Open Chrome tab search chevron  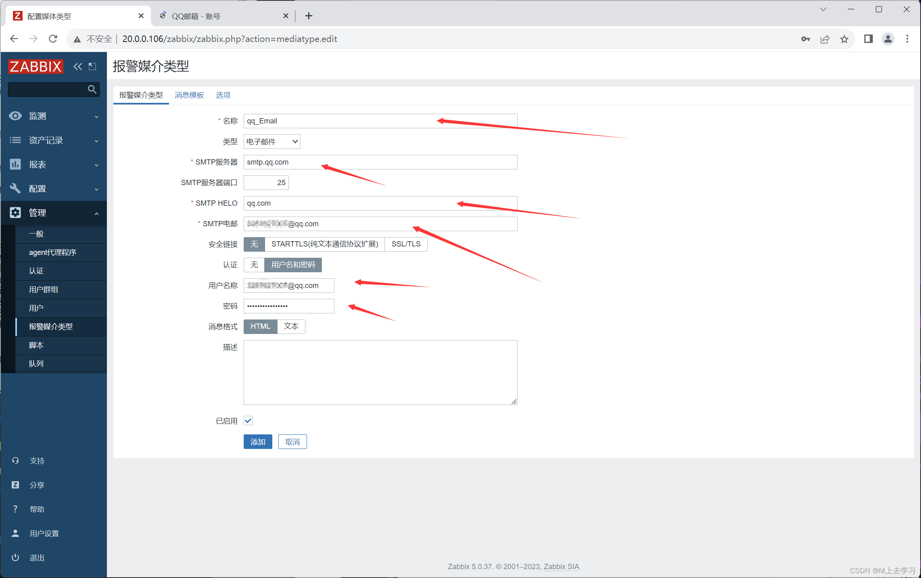pos(823,9)
